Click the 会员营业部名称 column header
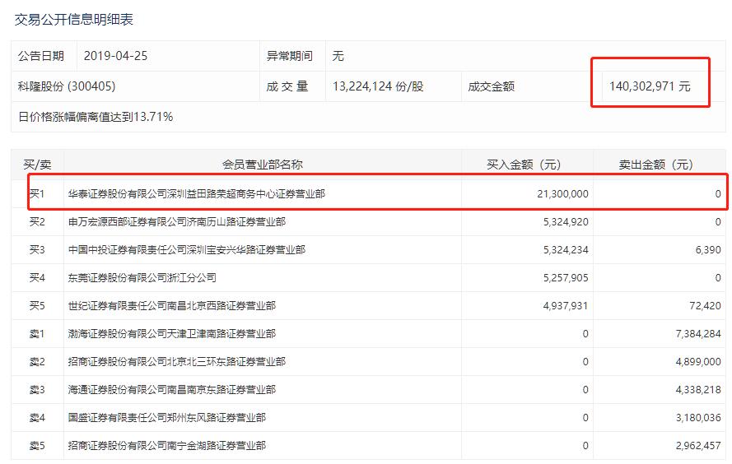The image size is (732, 464). pos(262,165)
